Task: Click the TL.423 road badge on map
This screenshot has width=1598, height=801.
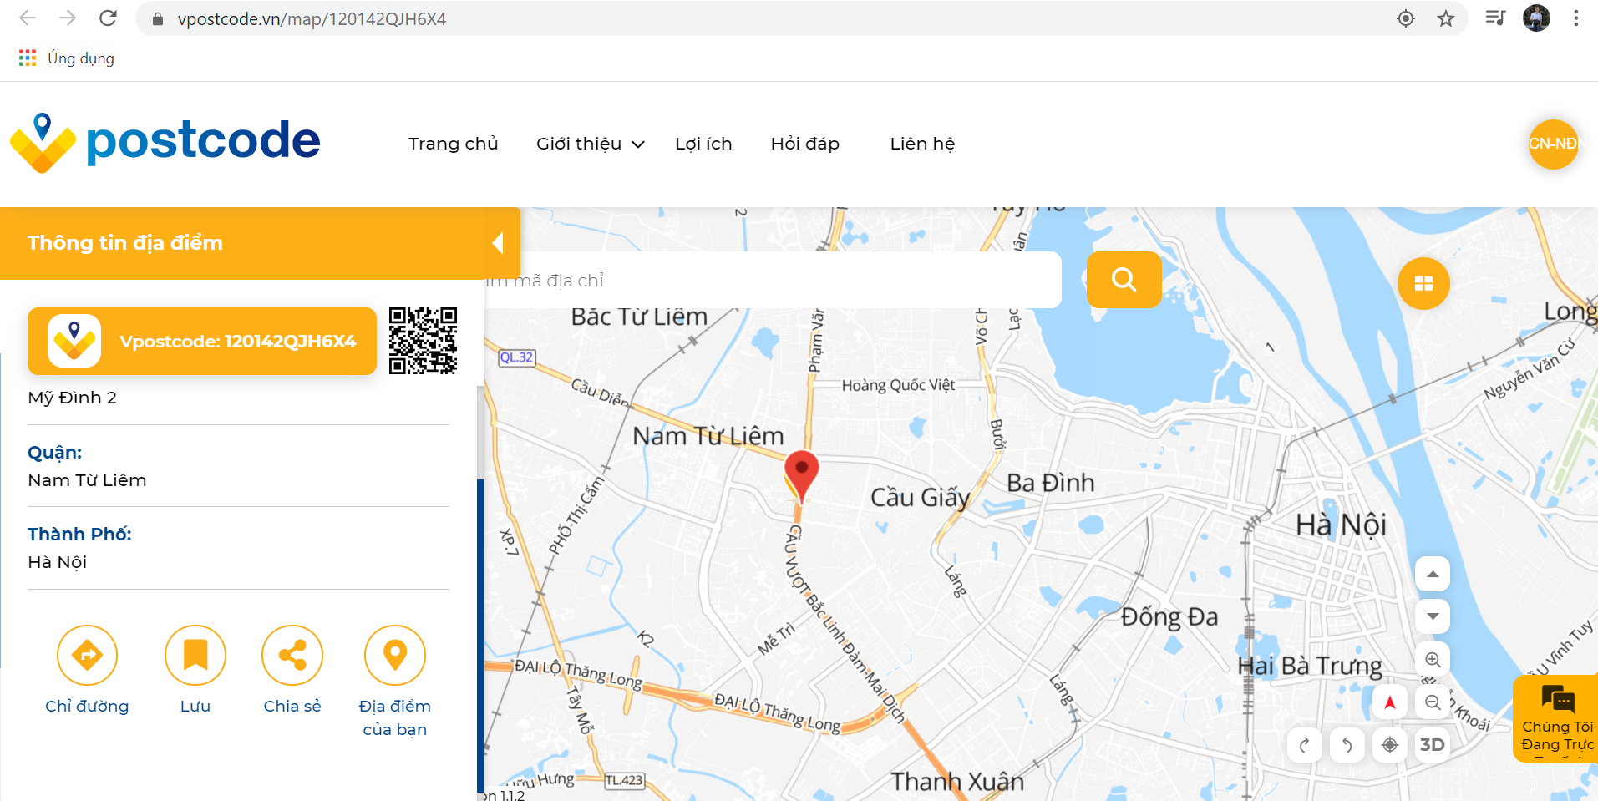Action: point(624,780)
